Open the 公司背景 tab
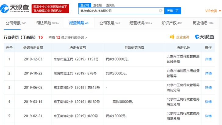 (x=16, y=23)
